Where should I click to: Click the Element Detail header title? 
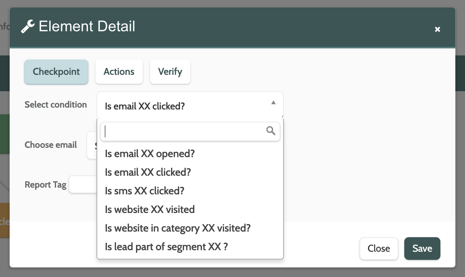87,26
